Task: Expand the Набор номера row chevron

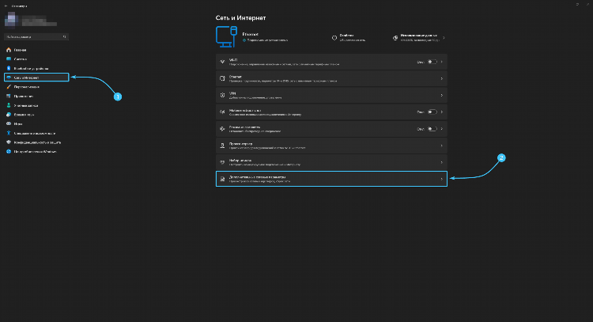Action: (442, 162)
